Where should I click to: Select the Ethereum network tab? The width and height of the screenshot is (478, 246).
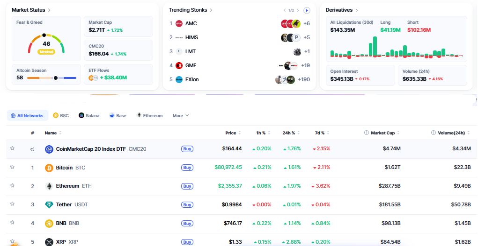coord(149,116)
